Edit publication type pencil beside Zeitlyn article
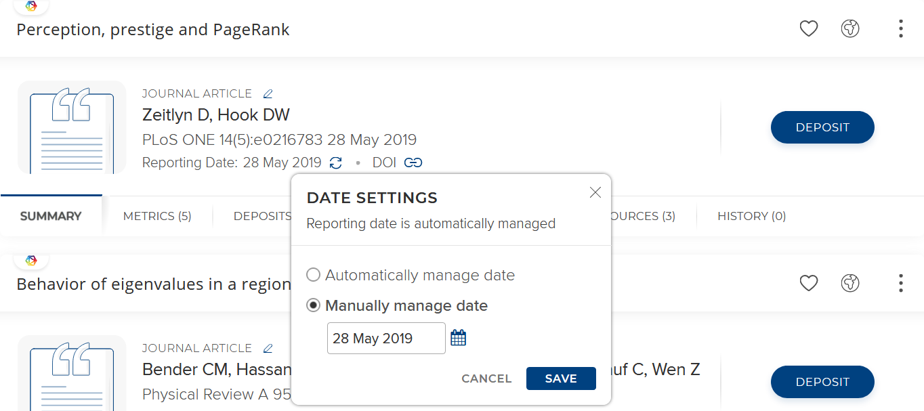Image resolution: width=924 pixels, height=411 pixels. click(268, 93)
